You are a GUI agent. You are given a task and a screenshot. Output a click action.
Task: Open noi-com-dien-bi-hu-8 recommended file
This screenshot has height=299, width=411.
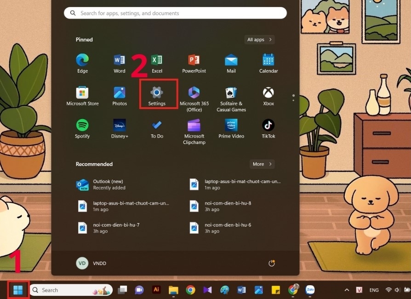tap(221, 206)
